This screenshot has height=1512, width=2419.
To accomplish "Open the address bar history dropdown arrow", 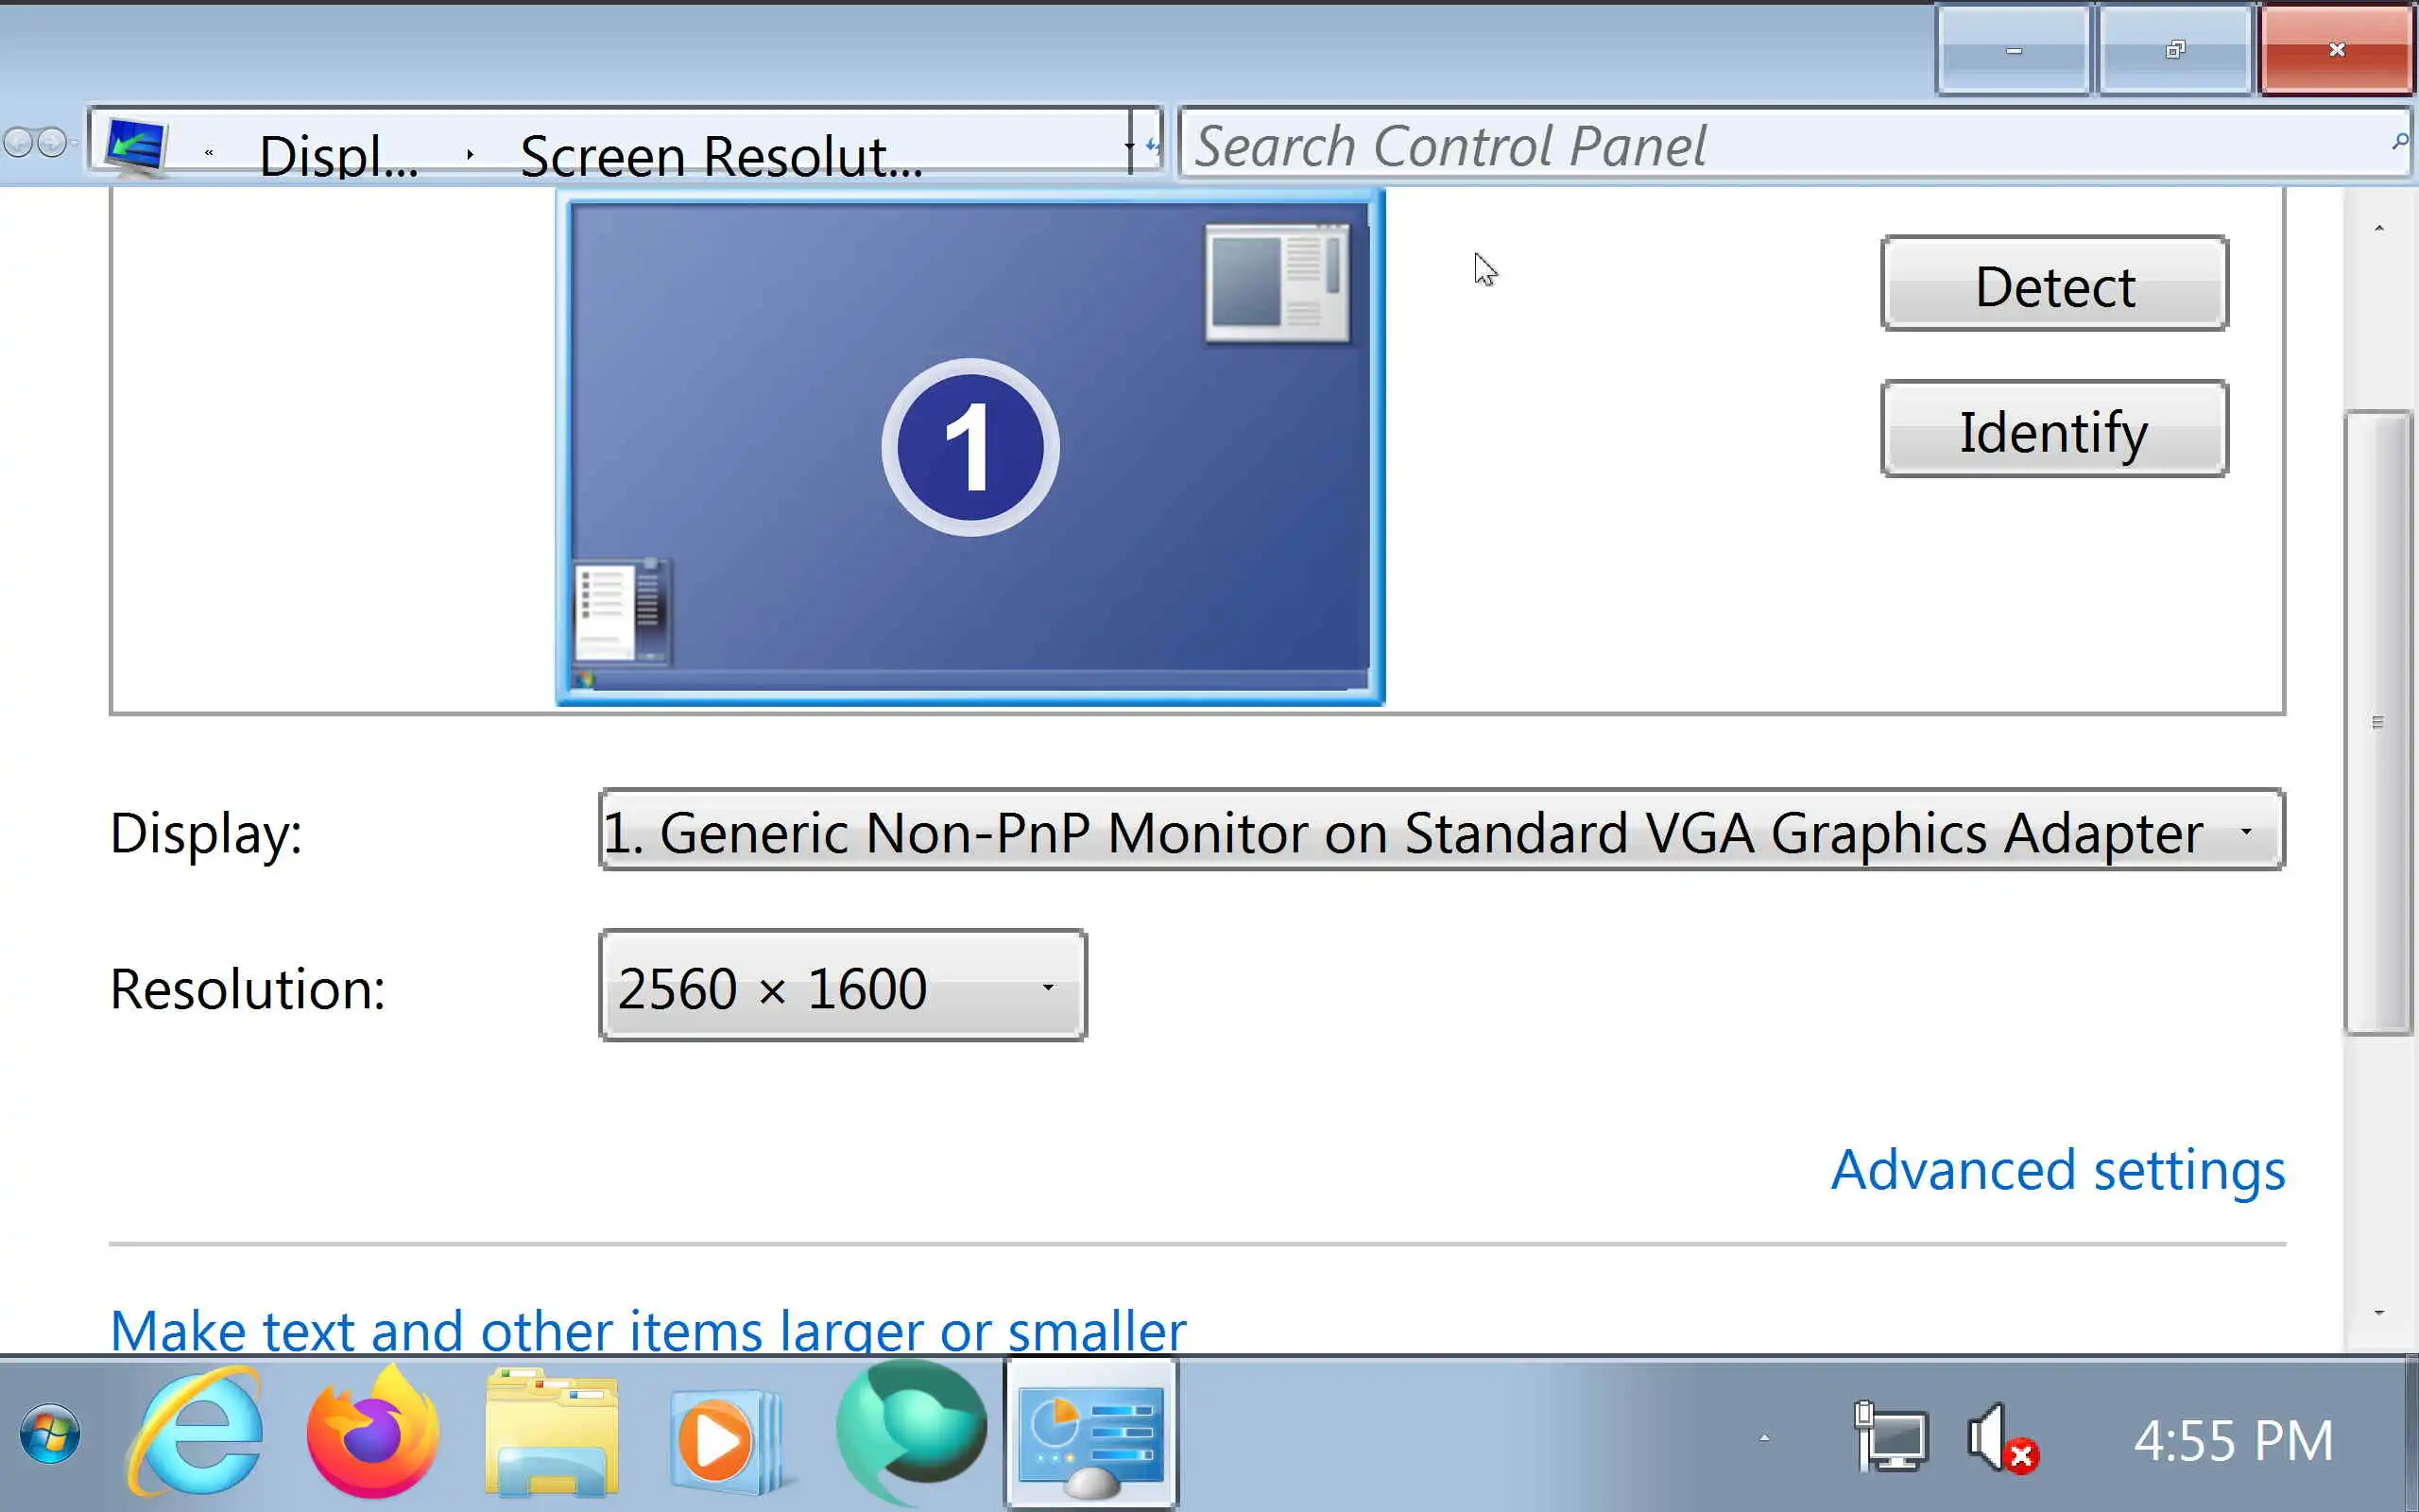I will click(x=1129, y=146).
